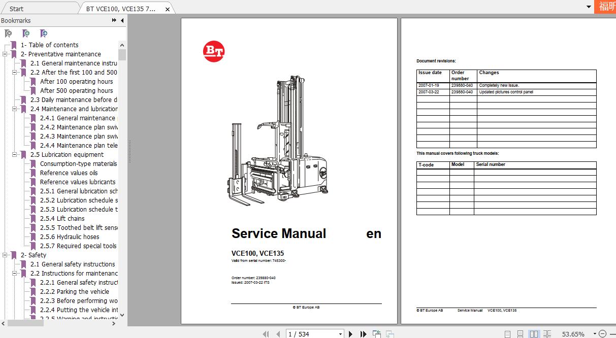Click the snapshot icon near page navigation

(x=377, y=333)
